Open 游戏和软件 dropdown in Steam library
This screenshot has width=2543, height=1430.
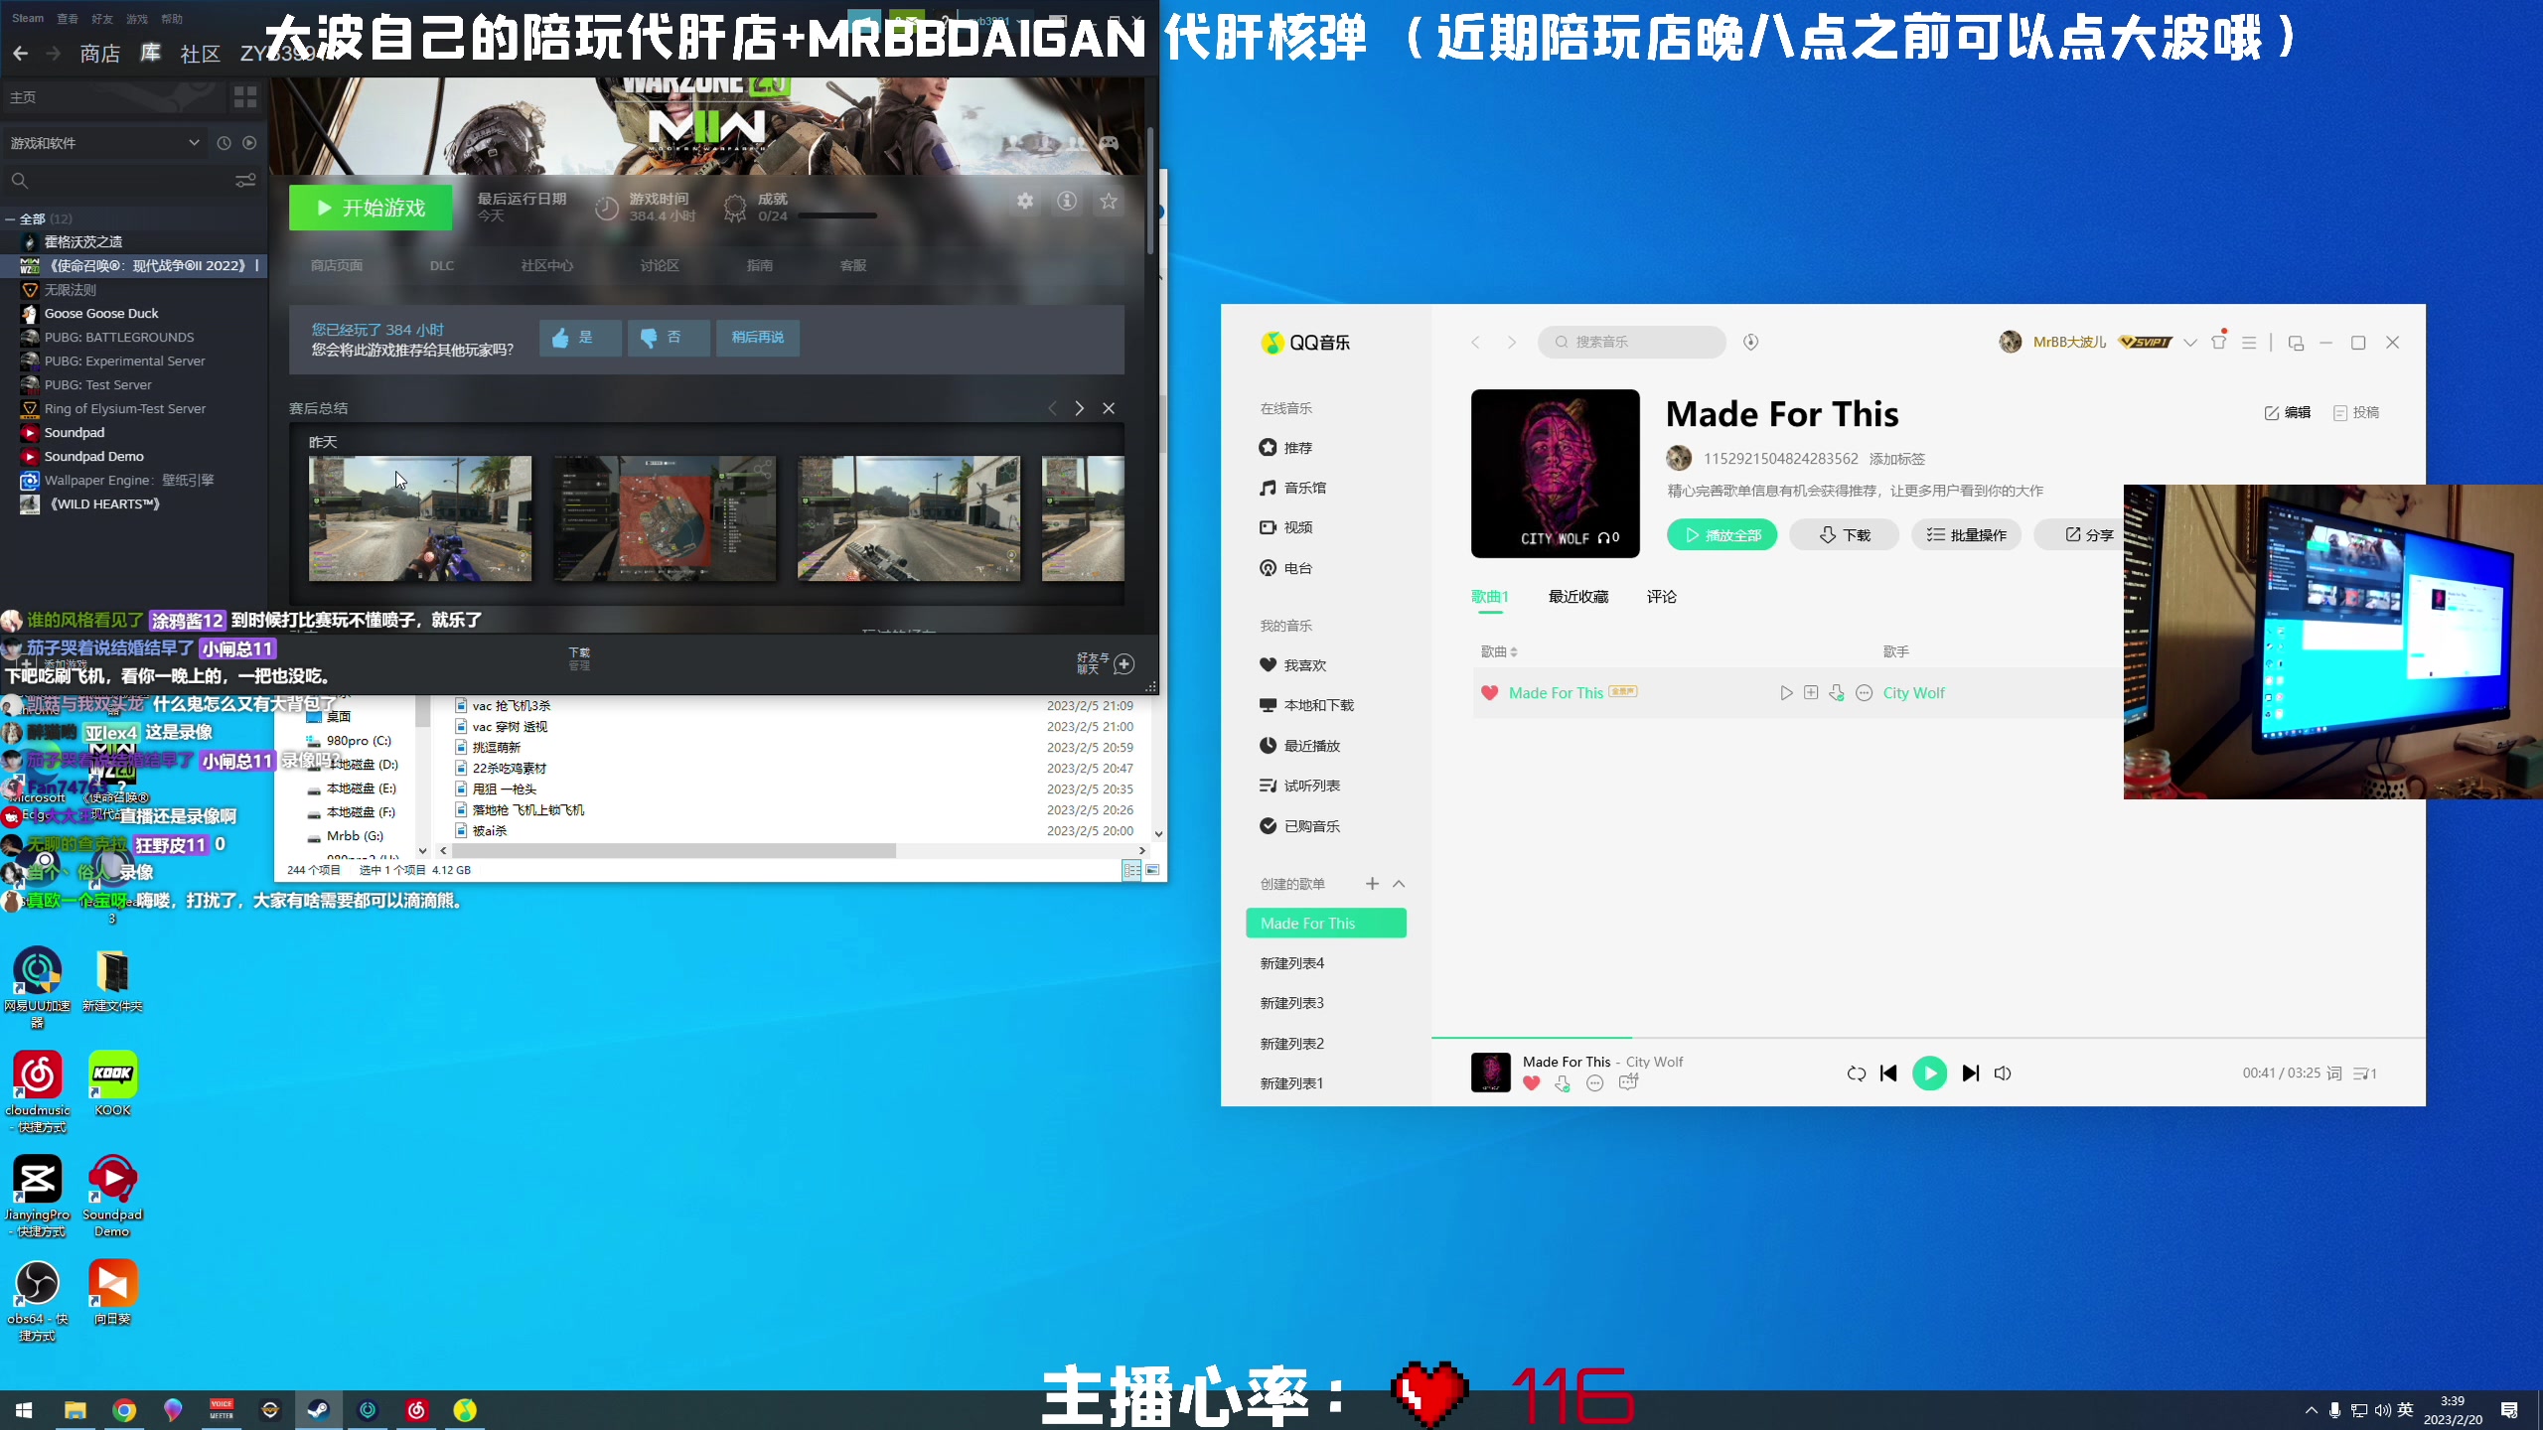105,143
